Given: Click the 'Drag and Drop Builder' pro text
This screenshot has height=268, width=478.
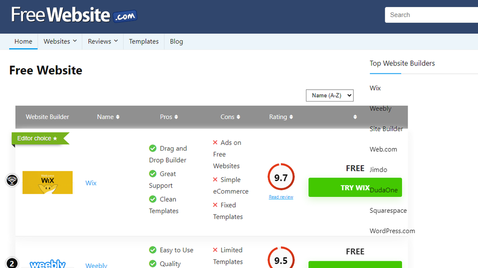Looking at the screenshot, I should pyautogui.click(x=168, y=154).
